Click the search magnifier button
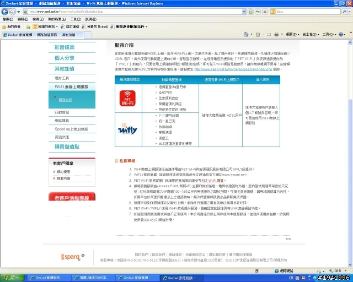Image resolution: width=353 pixels, height=282 pixels. coord(344,12)
